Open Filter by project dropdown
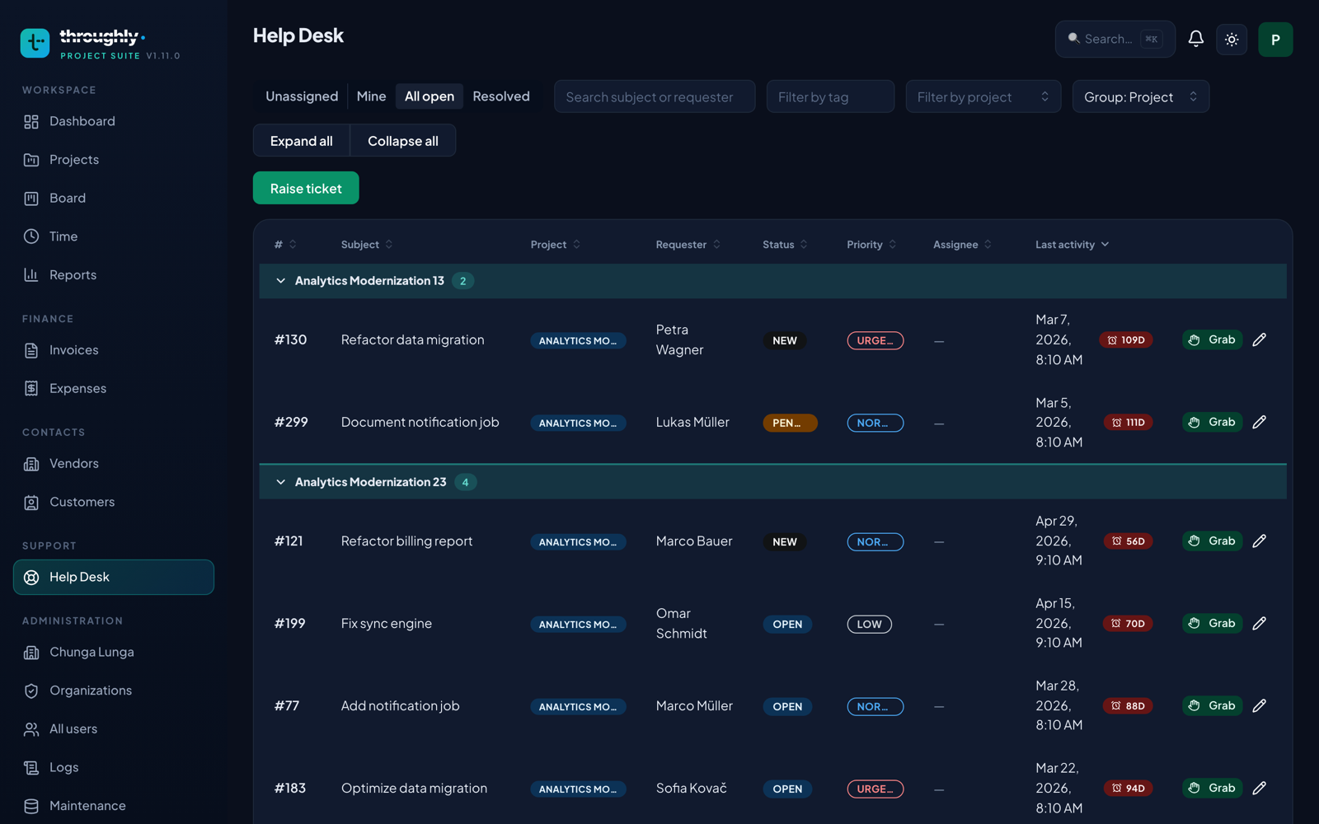The width and height of the screenshot is (1319, 824). 983,96
